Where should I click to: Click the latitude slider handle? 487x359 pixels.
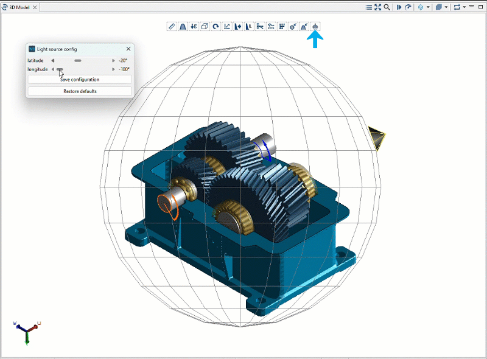point(78,60)
